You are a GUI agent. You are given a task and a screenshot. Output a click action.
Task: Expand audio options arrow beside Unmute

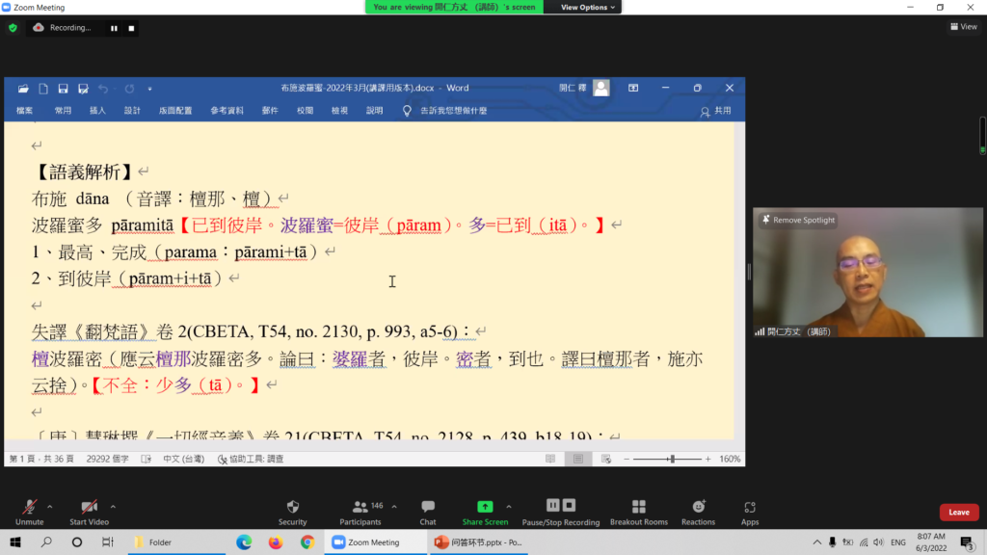pos(50,506)
